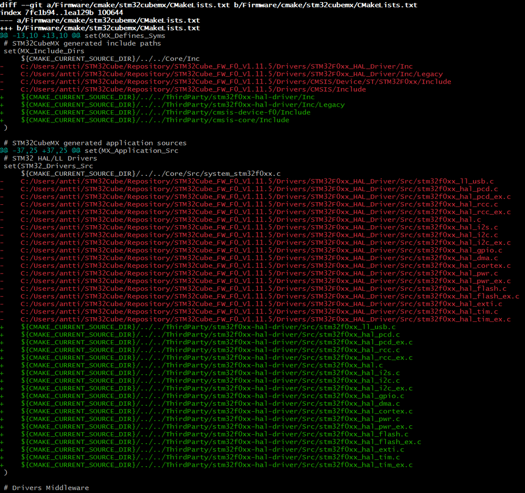Click the set(STM32_Drivers_Src line
525x493 pixels.
(47, 165)
